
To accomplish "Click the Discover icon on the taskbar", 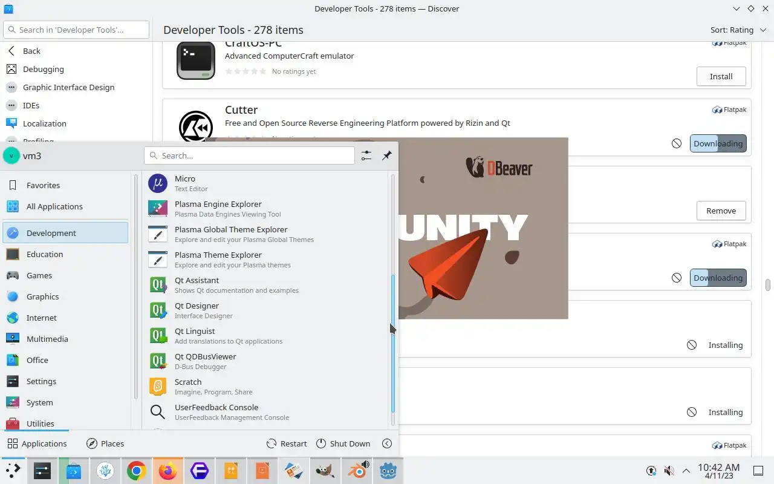I will click(x=74, y=470).
